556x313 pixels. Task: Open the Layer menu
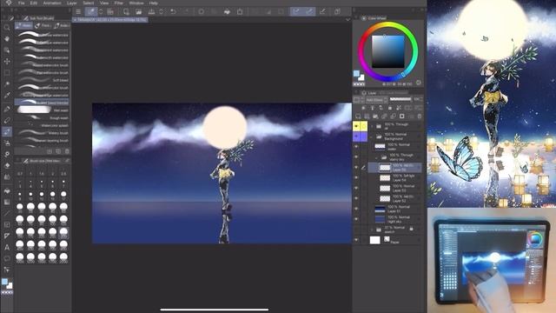tap(71, 3)
